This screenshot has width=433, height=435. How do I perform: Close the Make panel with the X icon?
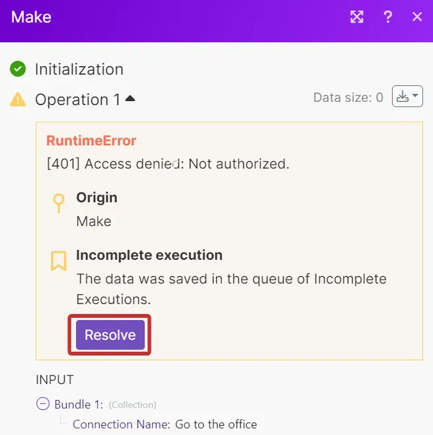tap(417, 17)
